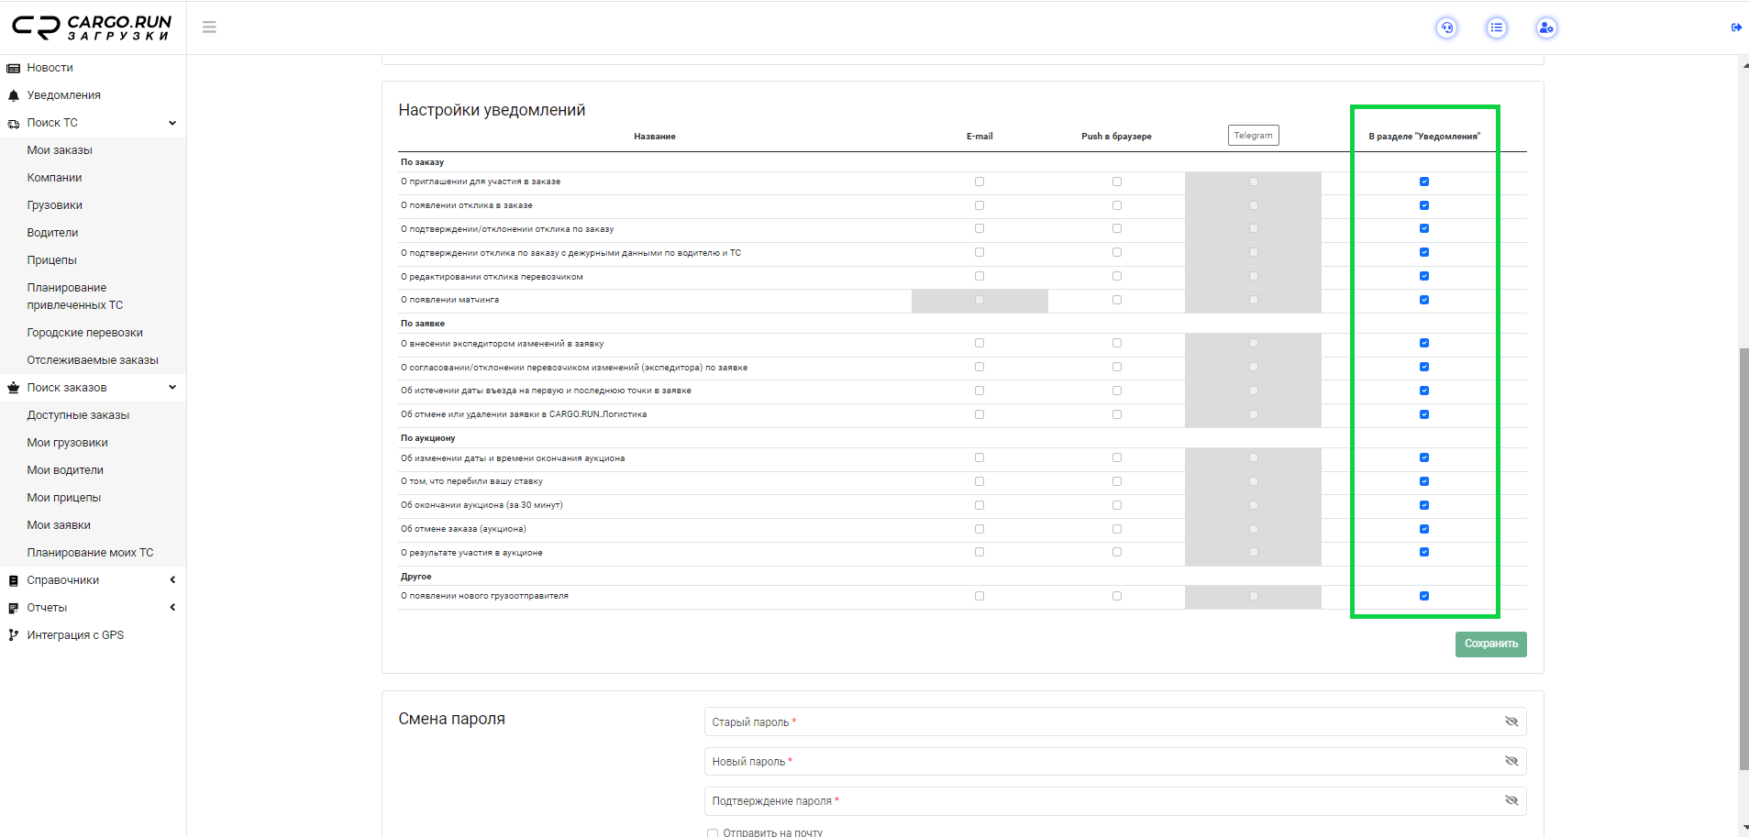Expand the Отчеты submenu arrow
This screenshot has width=1749, height=837.
172,608
